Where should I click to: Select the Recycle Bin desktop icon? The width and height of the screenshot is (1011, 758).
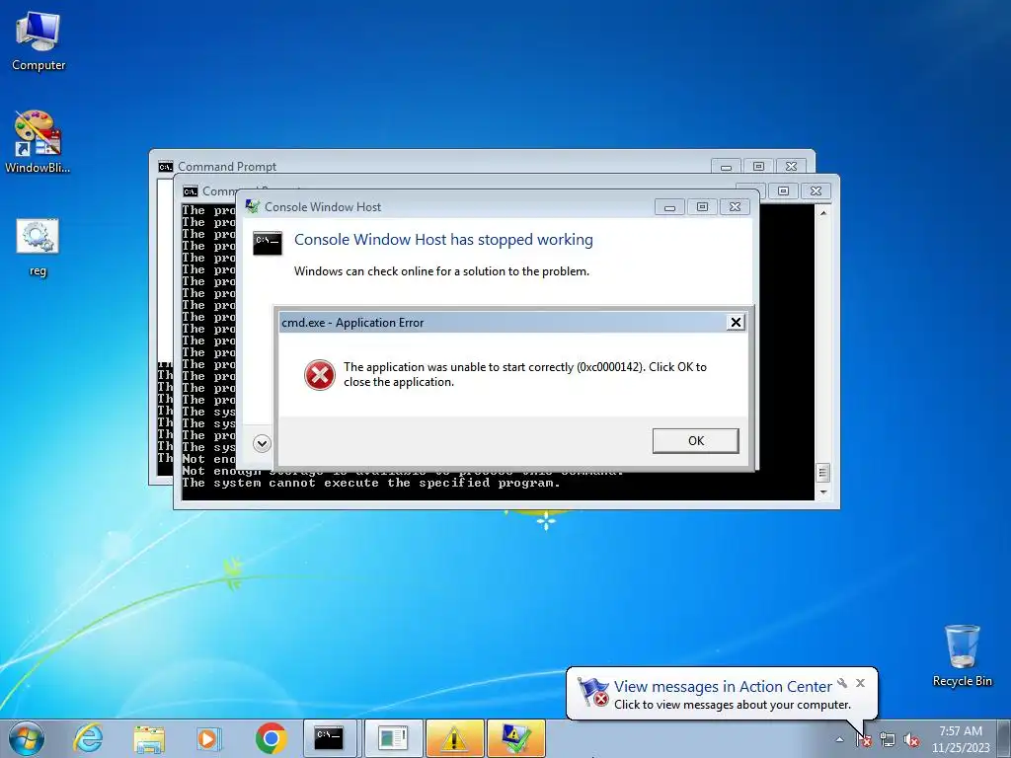(x=962, y=655)
